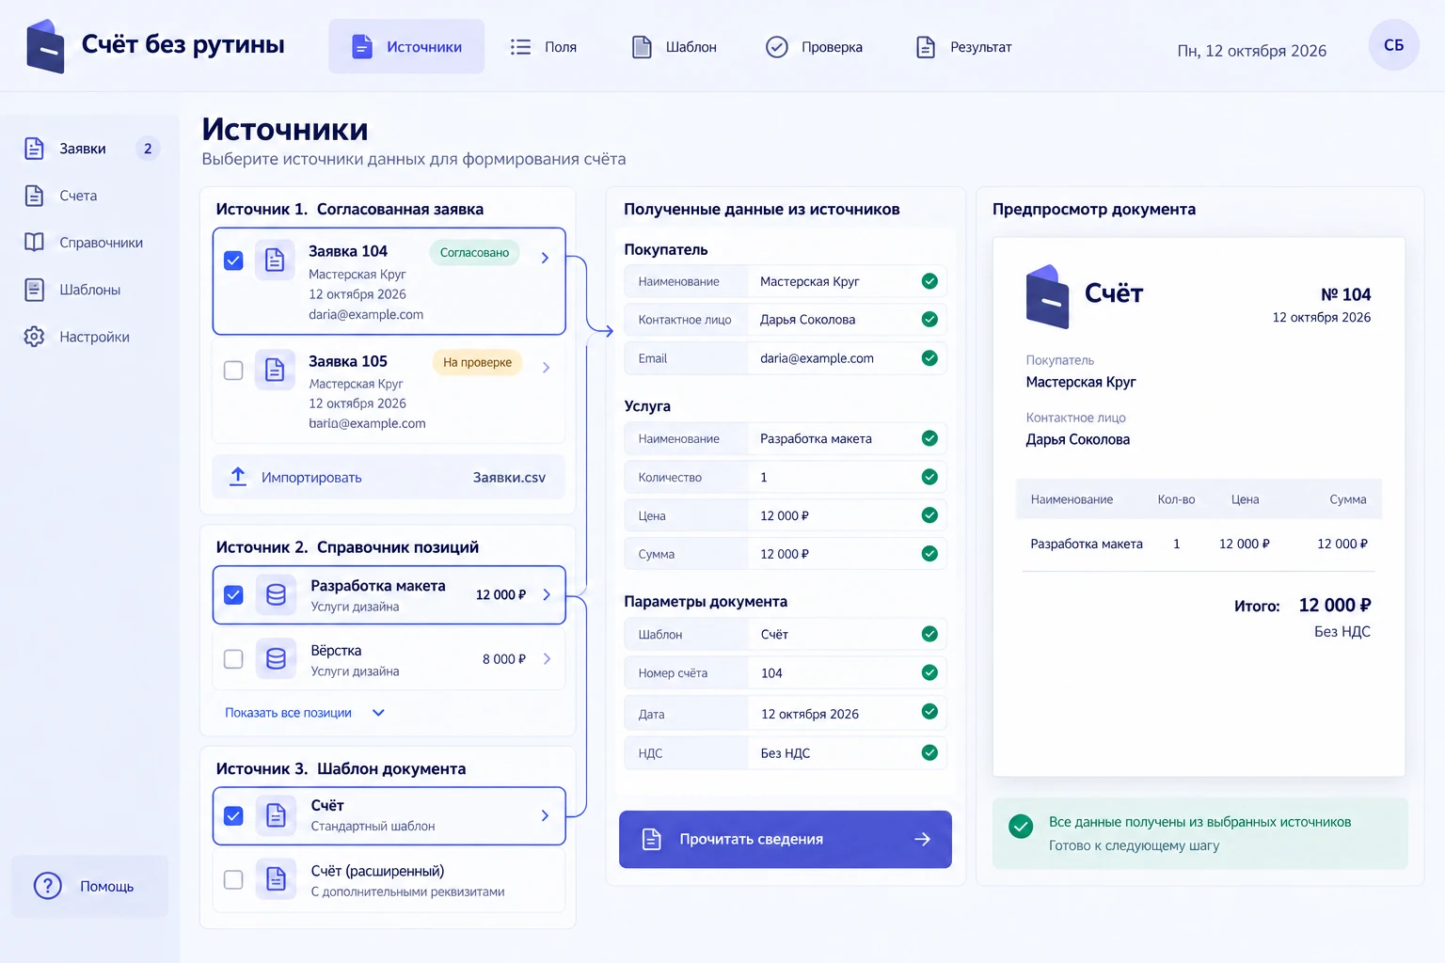Click the document icon of Заявка 104
Image resolution: width=1445 pixels, height=963 pixels.
point(275,260)
